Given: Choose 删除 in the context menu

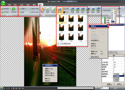Looking at the screenshot, I should pyautogui.click(x=98, y=54).
